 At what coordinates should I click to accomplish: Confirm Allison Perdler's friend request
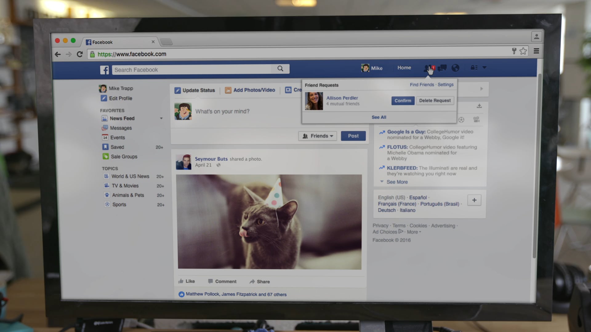pos(403,101)
